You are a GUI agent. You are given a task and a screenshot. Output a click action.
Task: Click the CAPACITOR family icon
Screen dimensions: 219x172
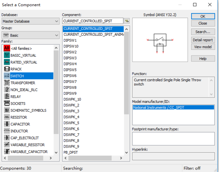[7, 124]
